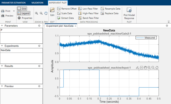The height and width of the screenshot is (104, 171).
Task: Close the Experiment plot: NewData tab
Action: 75,26
